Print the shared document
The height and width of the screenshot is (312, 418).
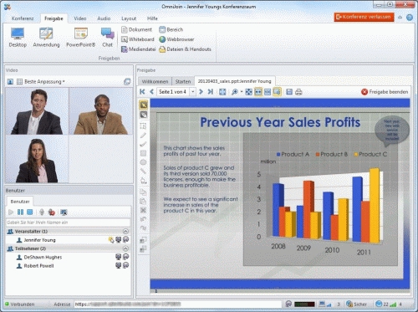click(x=298, y=92)
